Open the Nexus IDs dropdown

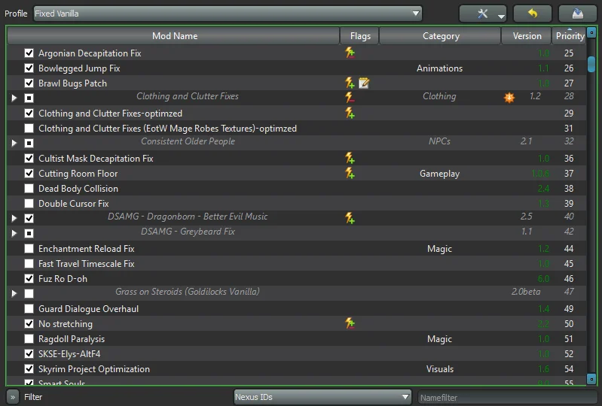coord(322,397)
